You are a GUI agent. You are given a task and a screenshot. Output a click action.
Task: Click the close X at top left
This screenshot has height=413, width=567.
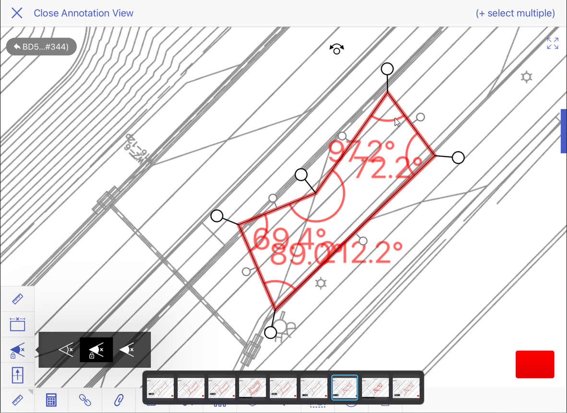coord(17,13)
